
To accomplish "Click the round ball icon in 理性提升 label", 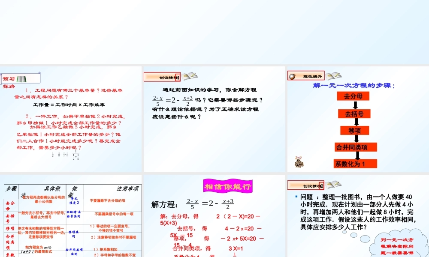I will [x=293, y=77].
